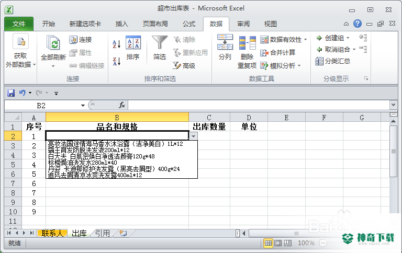The width and height of the screenshot is (402, 253).
Task: Click Text to Columns (分列)
Action: click(225, 47)
